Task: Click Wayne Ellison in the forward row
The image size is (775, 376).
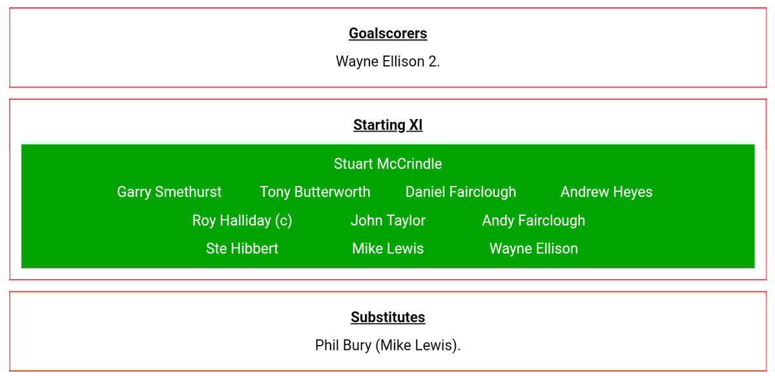Action: tap(533, 249)
